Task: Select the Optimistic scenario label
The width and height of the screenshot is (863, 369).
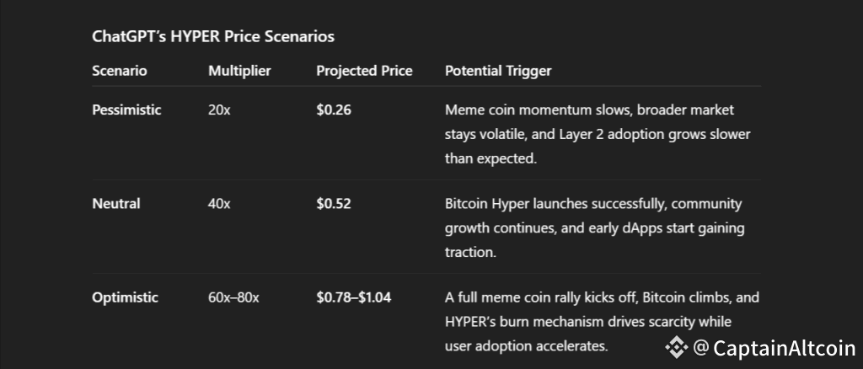Action: 125,297
